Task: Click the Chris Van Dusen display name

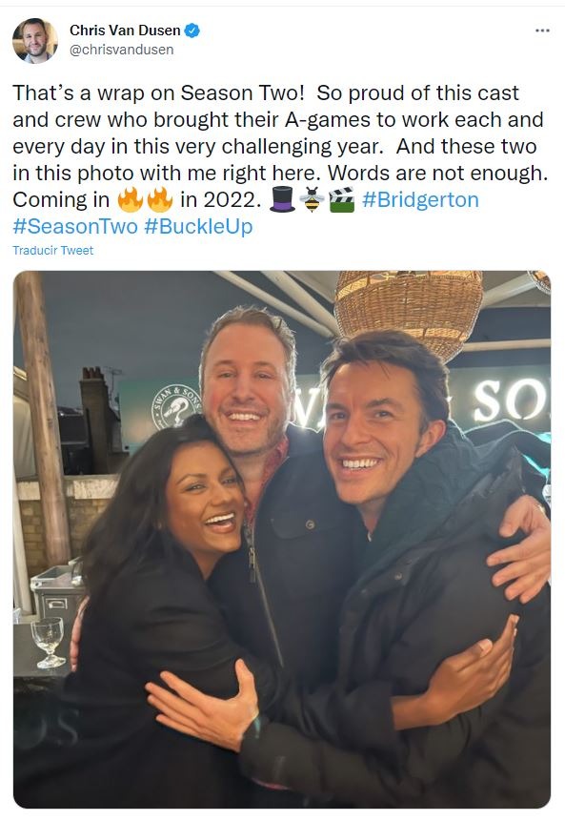Action: 125,31
